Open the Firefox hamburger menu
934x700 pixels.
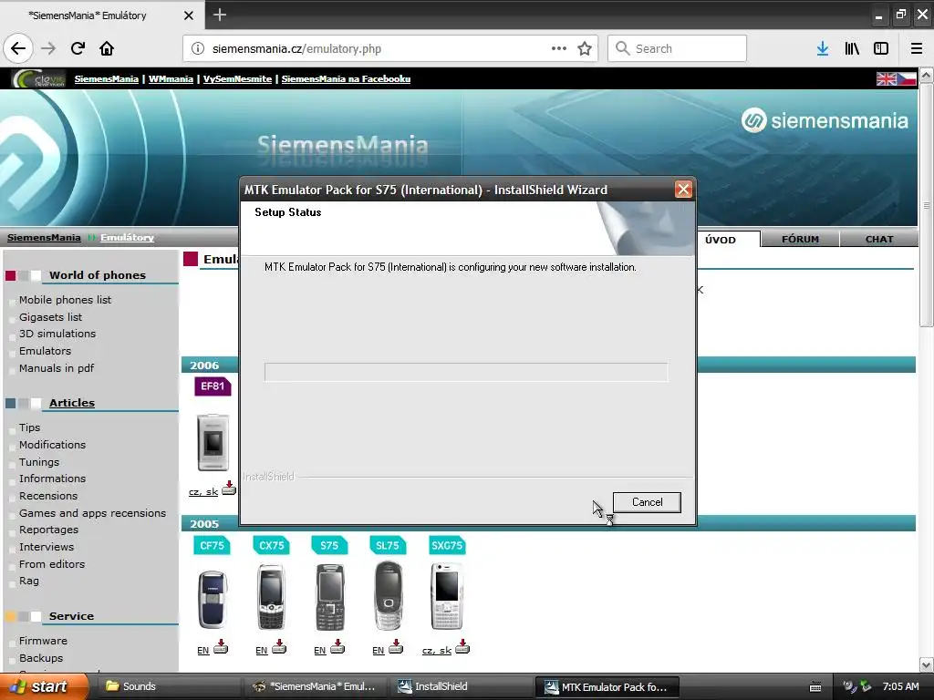(x=917, y=48)
